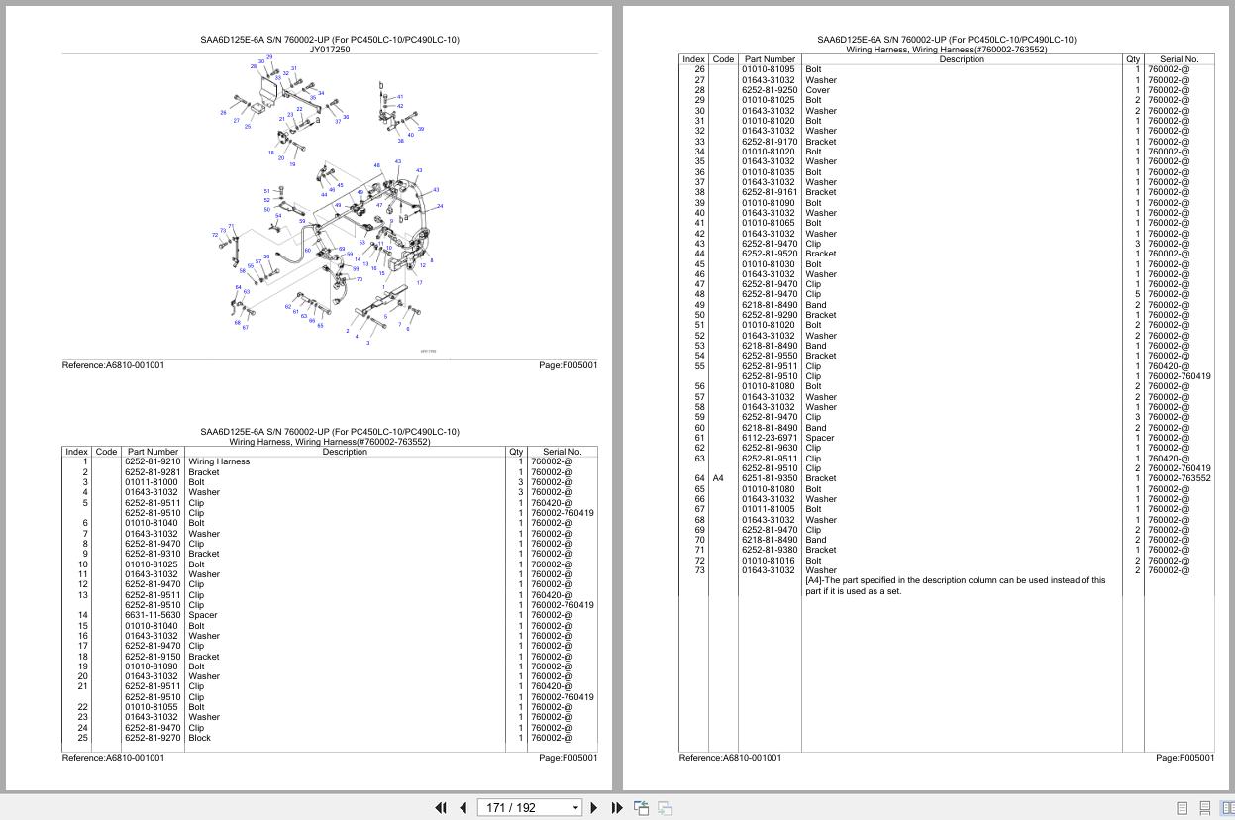Viewport: 1235px width, 820px height.
Task: Go to previous page
Action: pyautogui.click(x=463, y=808)
